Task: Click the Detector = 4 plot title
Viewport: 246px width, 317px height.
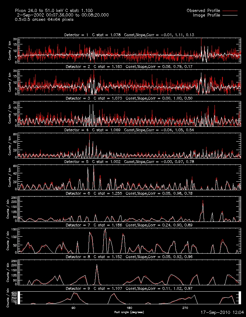Action: pyautogui.click(x=129, y=130)
